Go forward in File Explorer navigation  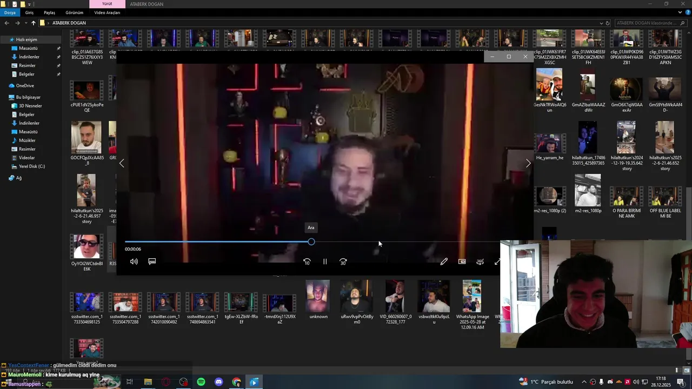17,23
